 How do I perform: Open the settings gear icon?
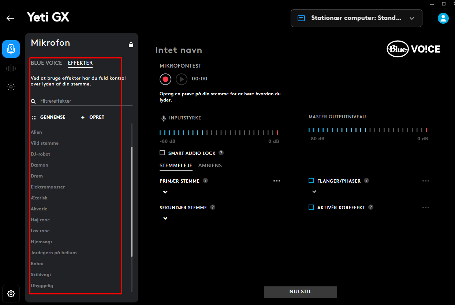click(x=11, y=294)
